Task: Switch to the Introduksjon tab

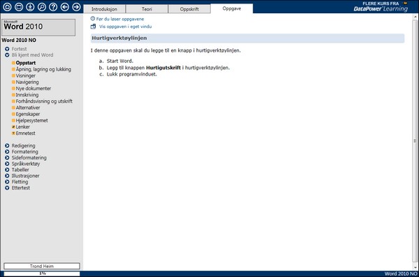Action: pos(104,9)
